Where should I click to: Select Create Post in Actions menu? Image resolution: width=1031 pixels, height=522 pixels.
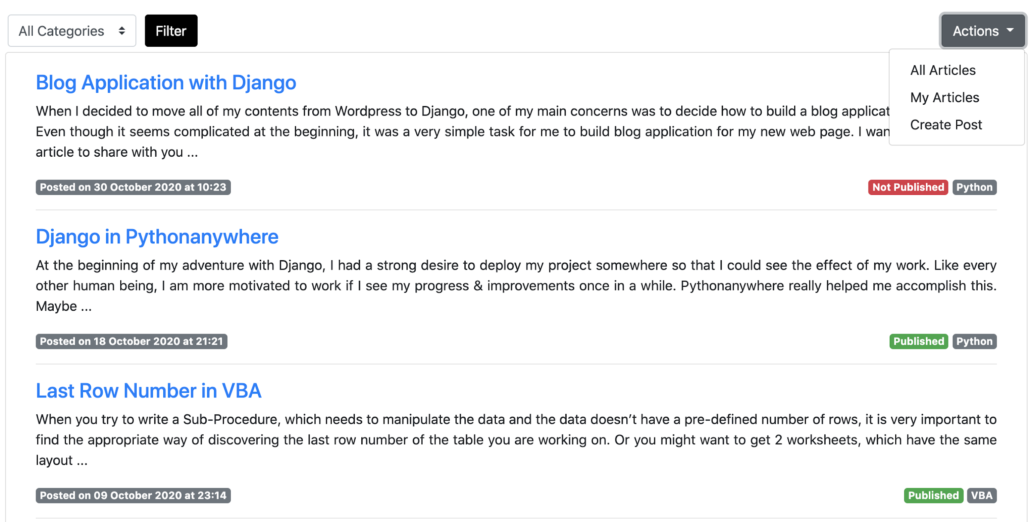click(946, 125)
